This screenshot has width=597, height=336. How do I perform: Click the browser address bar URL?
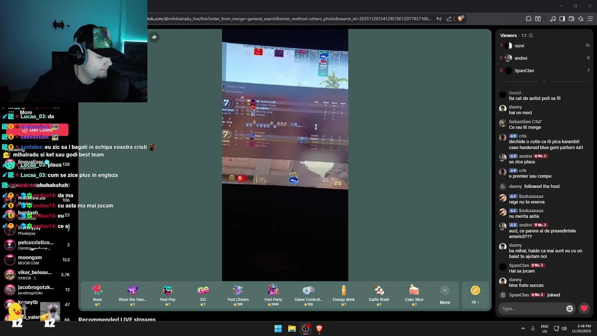pos(289,19)
